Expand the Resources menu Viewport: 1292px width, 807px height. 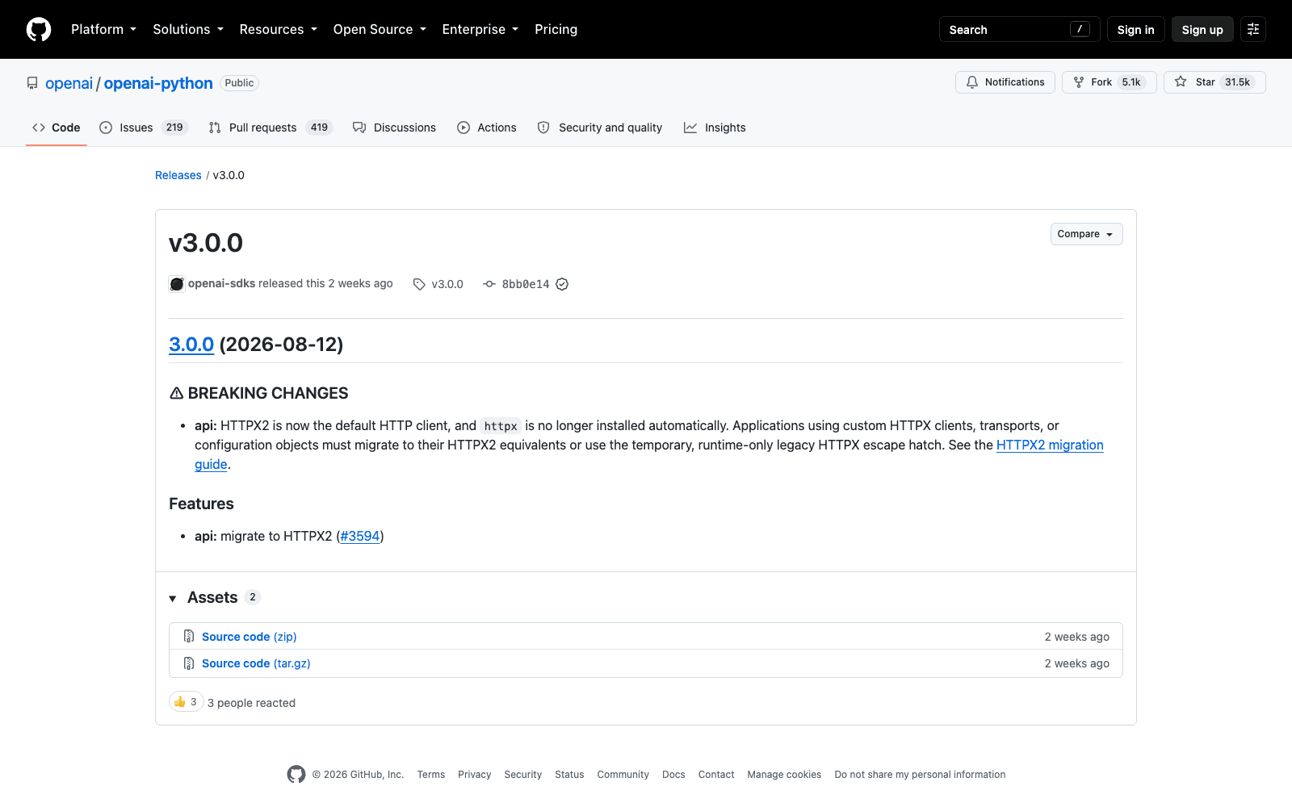tap(278, 29)
